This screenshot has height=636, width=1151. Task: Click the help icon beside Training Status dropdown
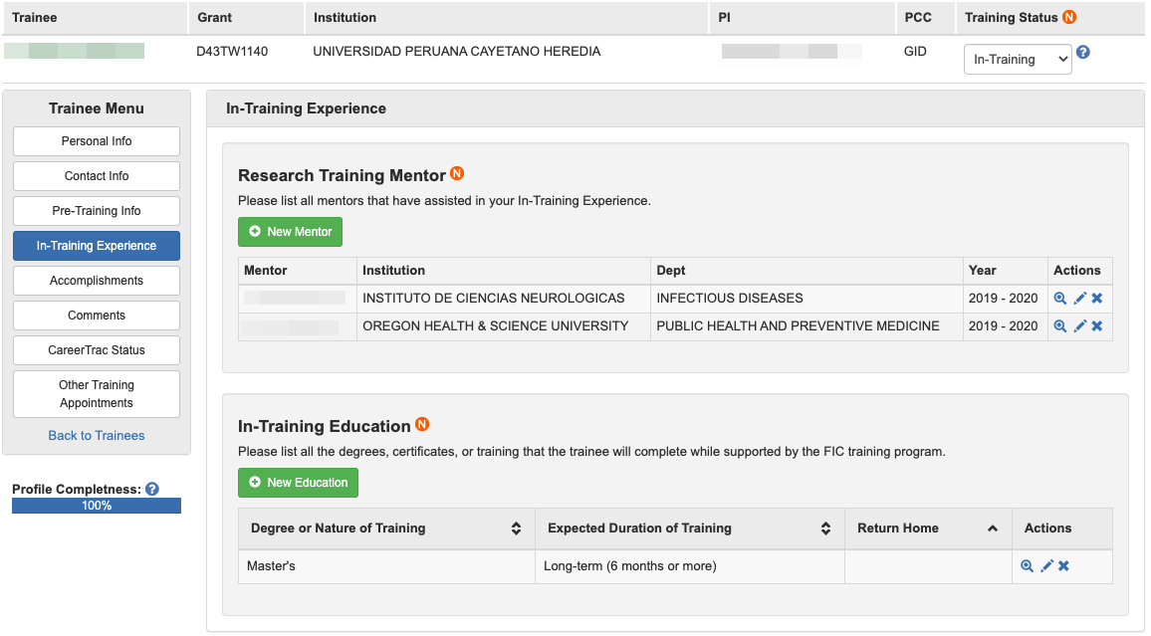pyautogui.click(x=1083, y=53)
